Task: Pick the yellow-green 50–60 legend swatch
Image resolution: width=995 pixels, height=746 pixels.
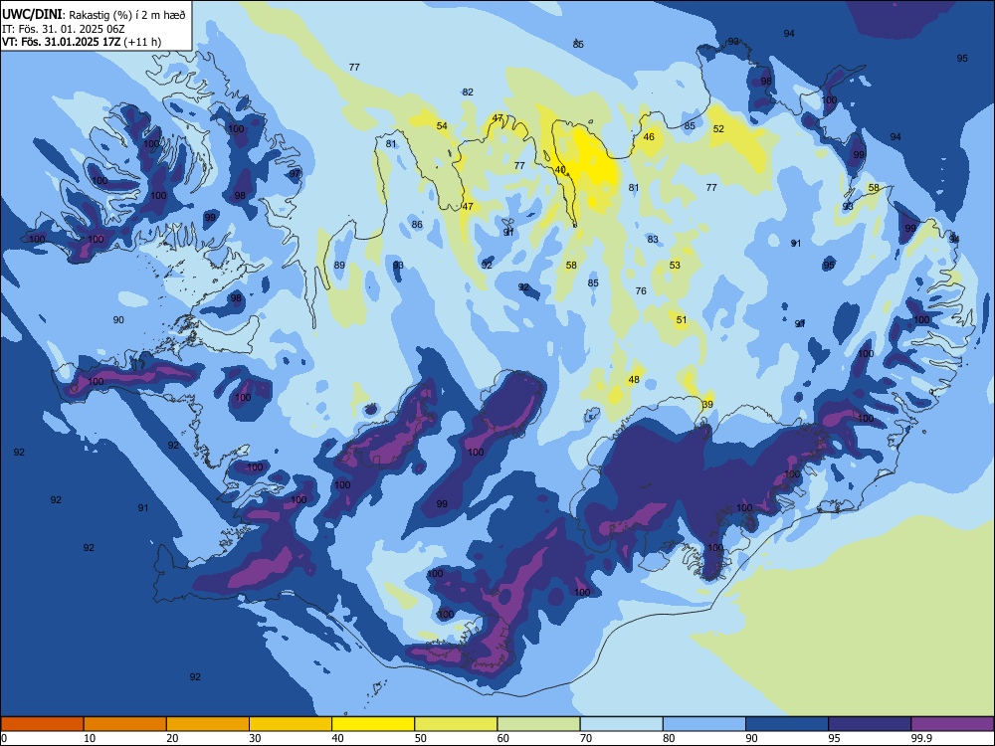Action: click(x=456, y=724)
